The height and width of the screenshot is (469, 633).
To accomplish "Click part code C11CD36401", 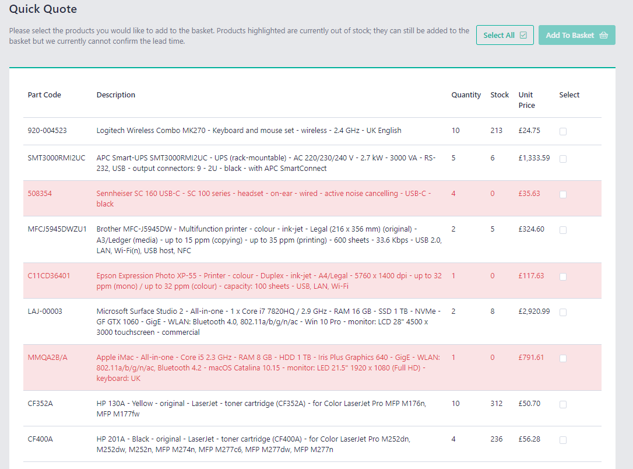I will (49, 276).
